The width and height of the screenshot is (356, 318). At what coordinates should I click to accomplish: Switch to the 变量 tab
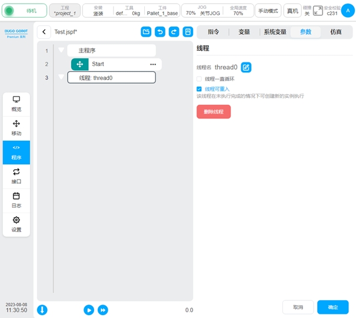244,32
